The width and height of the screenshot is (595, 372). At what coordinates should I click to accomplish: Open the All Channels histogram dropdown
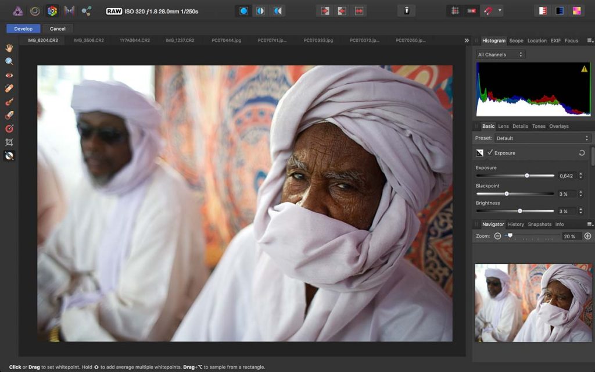500,55
